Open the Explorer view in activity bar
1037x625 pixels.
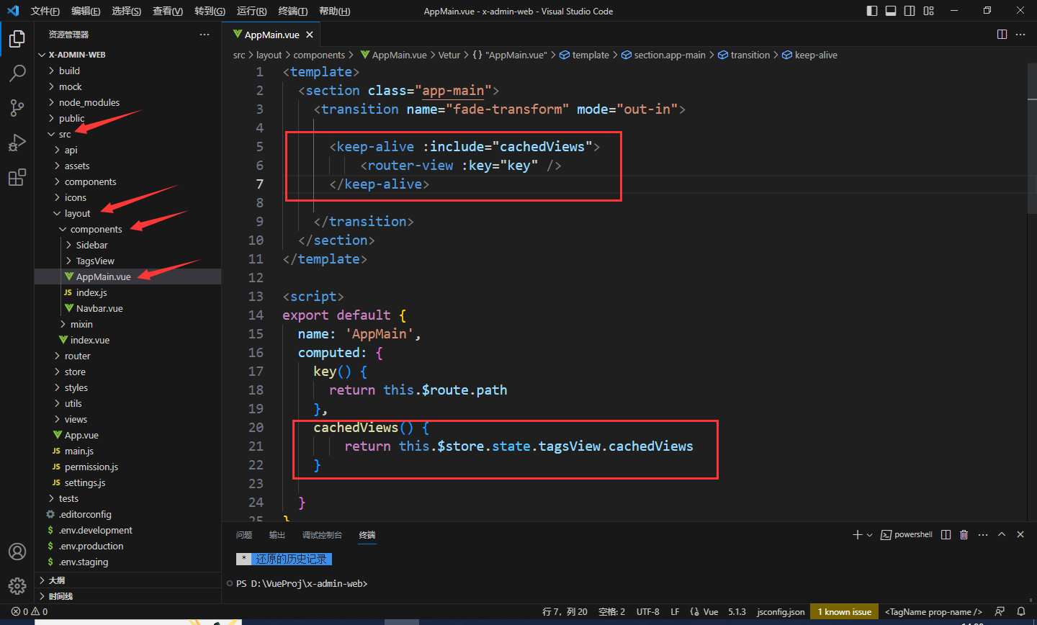click(x=17, y=39)
